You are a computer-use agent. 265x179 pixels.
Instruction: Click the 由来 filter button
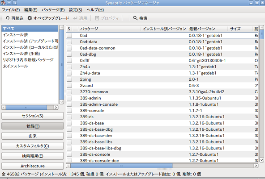[32, 136]
